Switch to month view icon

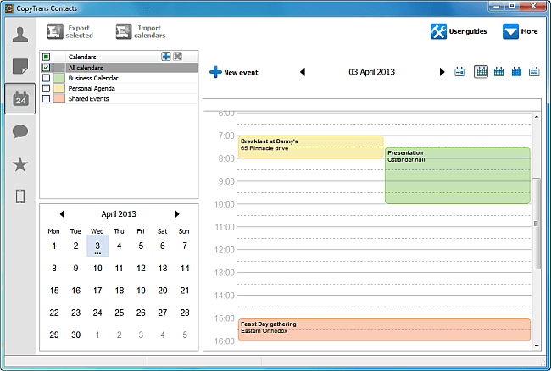(x=516, y=72)
